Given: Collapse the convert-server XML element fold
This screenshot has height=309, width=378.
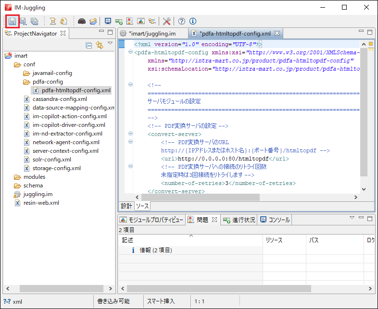Looking at the screenshot, I should click(130, 134).
